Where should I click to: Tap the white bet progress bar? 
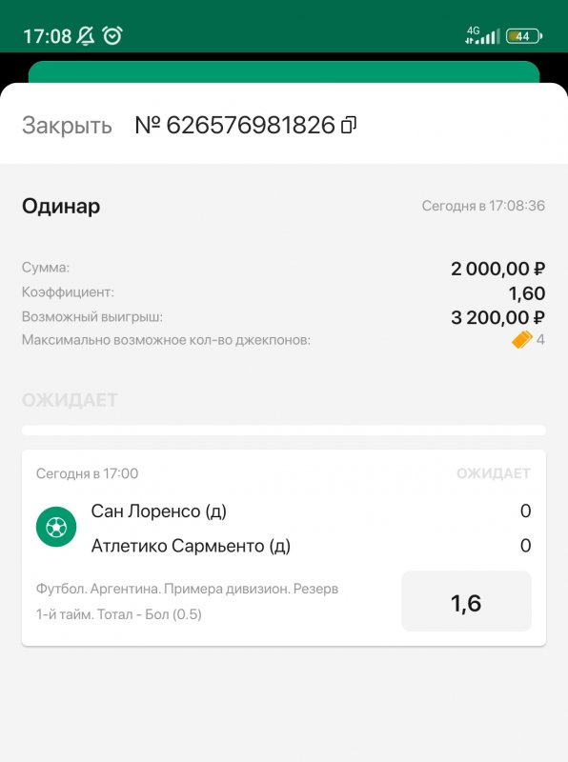pyautogui.click(x=284, y=431)
